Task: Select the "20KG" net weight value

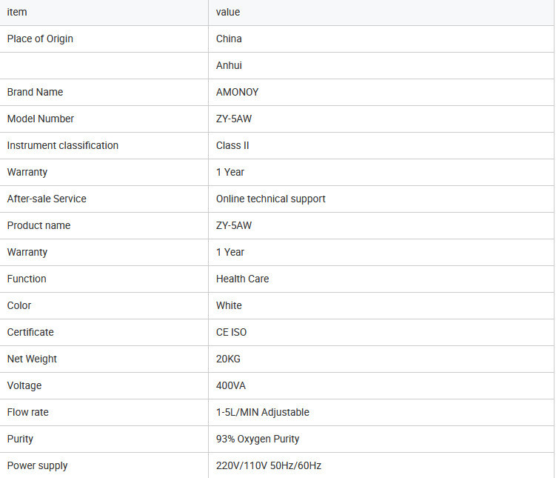Action: coord(228,359)
